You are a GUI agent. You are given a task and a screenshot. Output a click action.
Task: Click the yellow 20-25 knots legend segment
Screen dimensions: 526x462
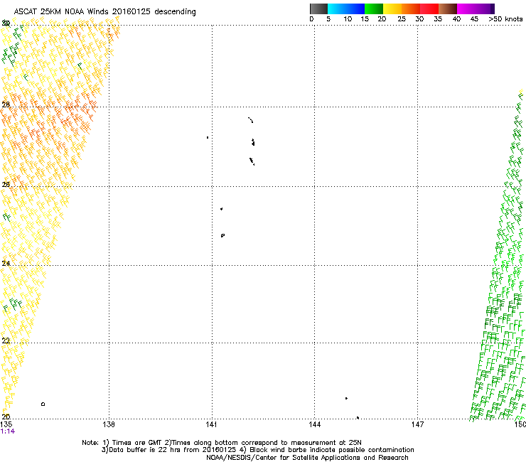(x=392, y=9)
